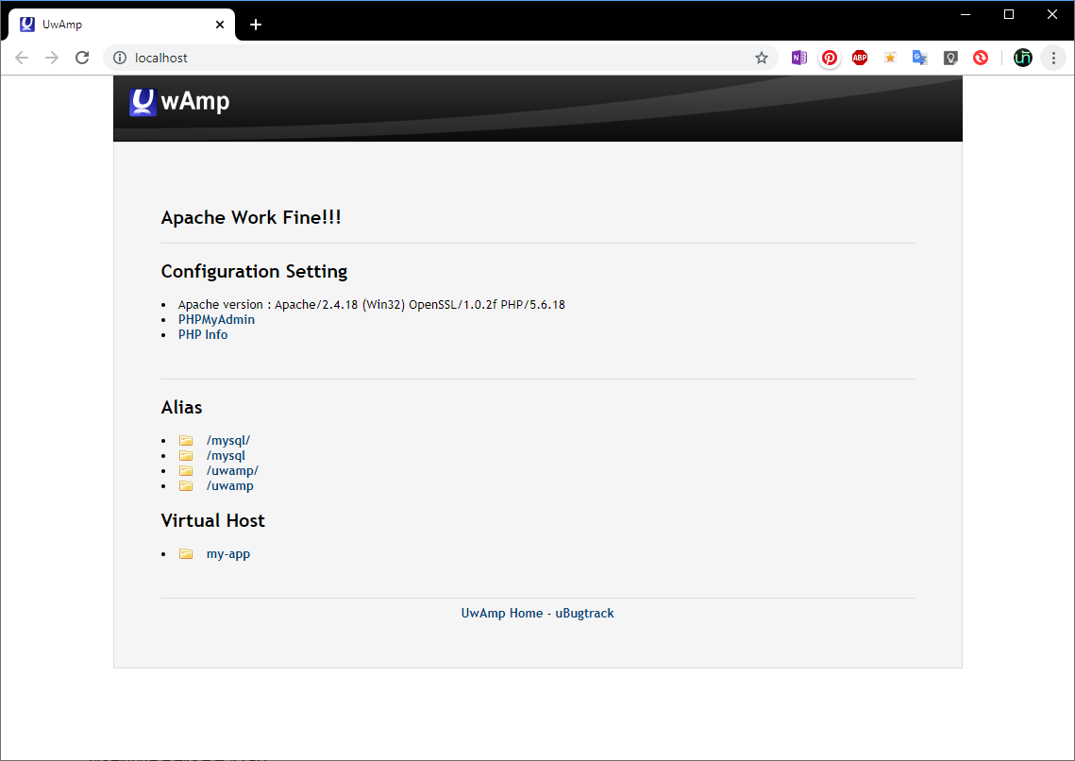Click the browser forward arrow
1075x761 pixels.
[x=52, y=58]
